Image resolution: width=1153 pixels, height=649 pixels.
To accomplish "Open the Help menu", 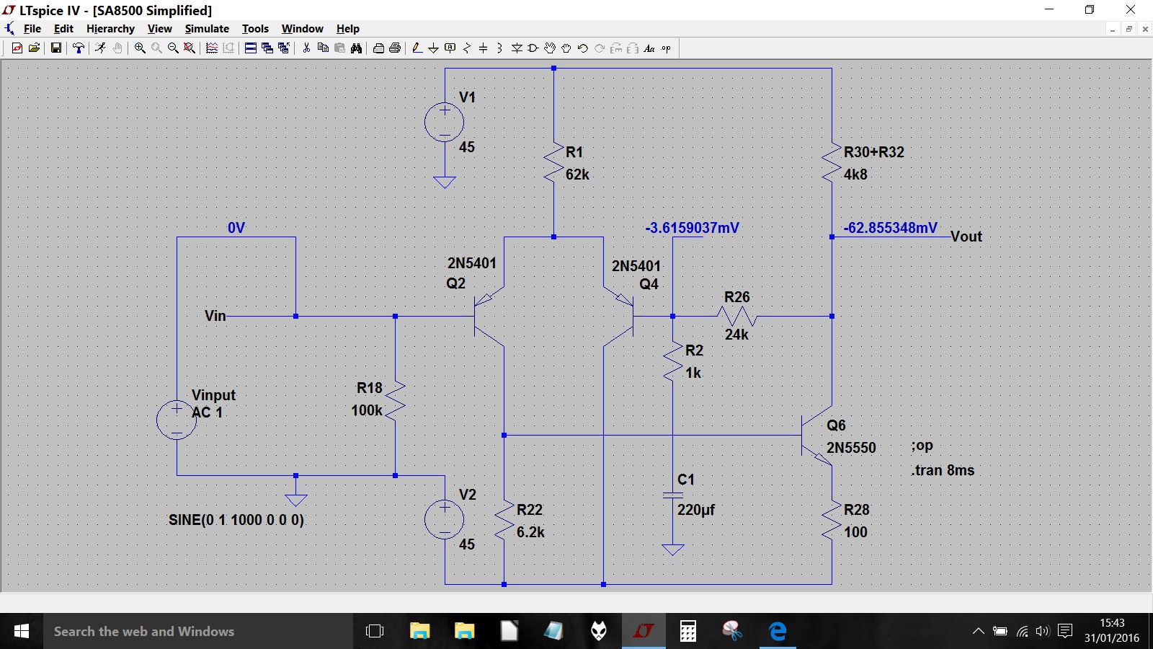I will click(347, 29).
